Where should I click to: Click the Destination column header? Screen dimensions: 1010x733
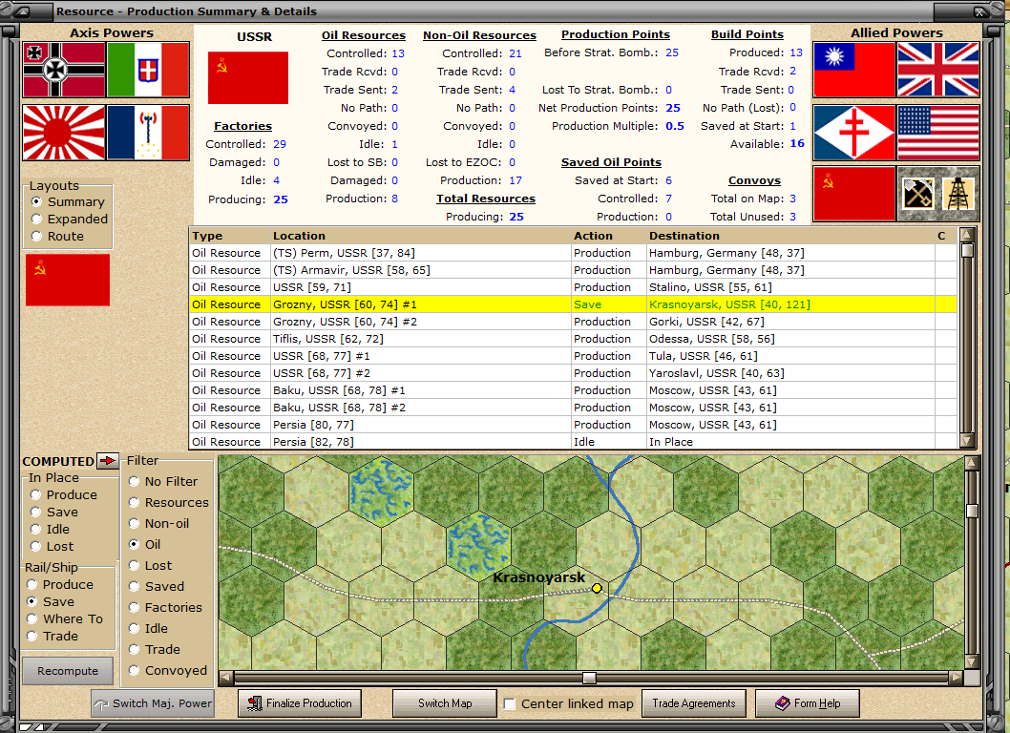(791, 236)
